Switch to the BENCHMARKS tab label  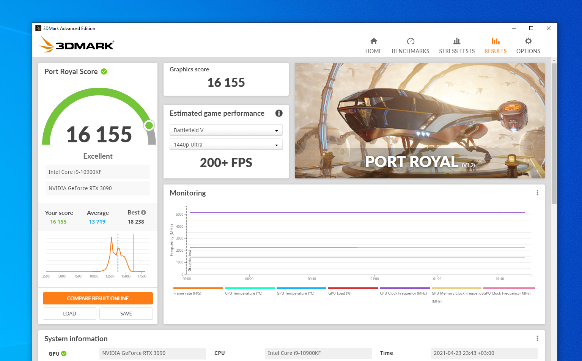click(411, 51)
